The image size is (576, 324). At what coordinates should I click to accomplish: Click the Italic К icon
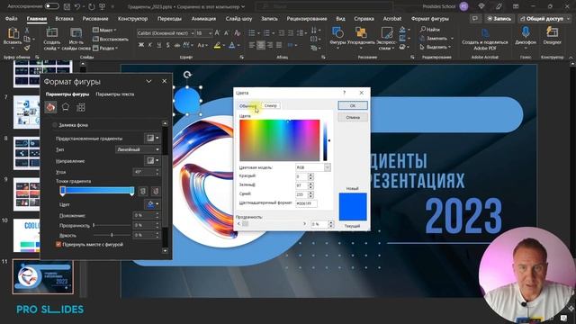tap(150, 45)
